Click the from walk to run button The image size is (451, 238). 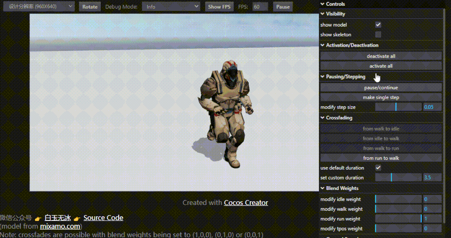pyautogui.click(x=381, y=148)
